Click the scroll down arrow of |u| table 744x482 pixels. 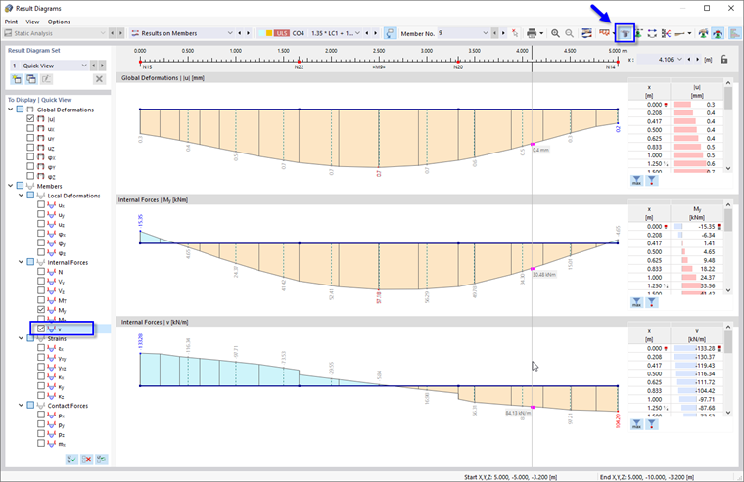coord(728,169)
